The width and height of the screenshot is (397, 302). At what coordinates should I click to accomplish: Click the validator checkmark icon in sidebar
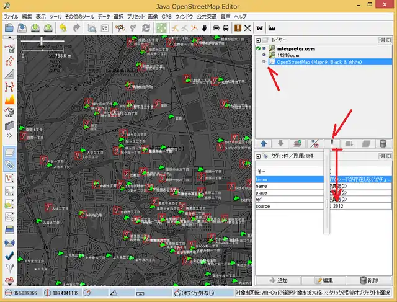pyautogui.click(x=9, y=254)
